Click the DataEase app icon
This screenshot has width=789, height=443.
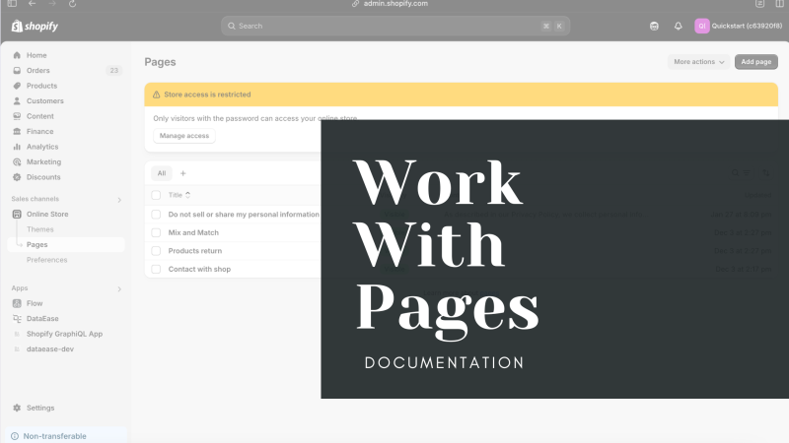click(17, 318)
